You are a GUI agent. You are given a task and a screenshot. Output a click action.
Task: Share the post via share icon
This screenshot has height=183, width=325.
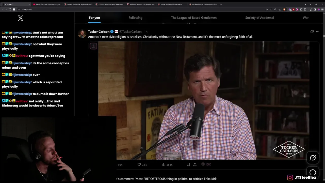195,164
